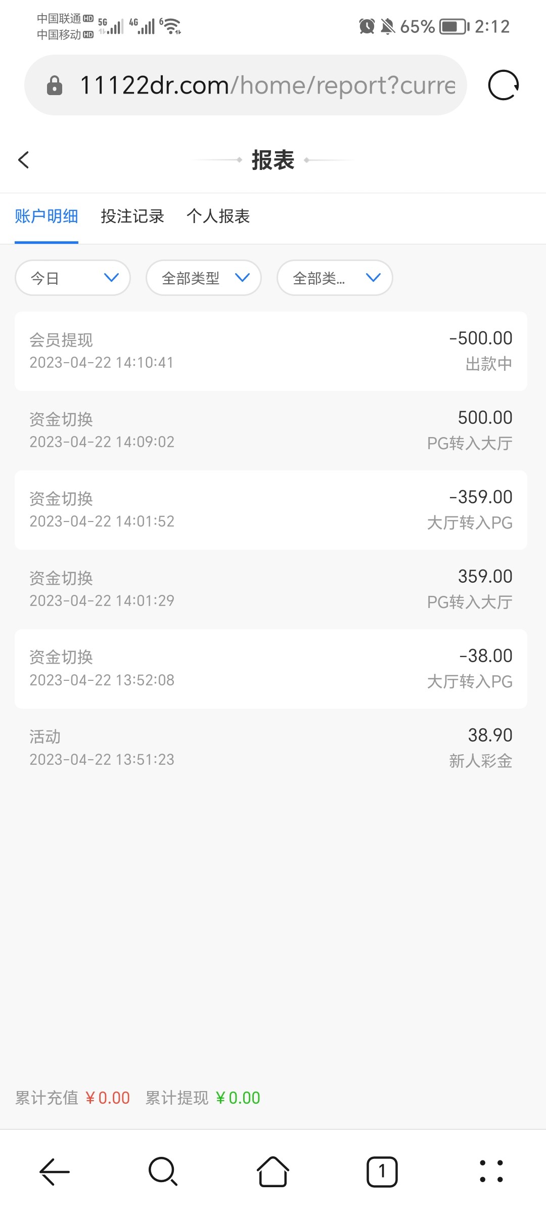The height and width of the screenshot is (1214, 546).
Task: Switch to the 投注记录 tab
Action: coord(132,216)
